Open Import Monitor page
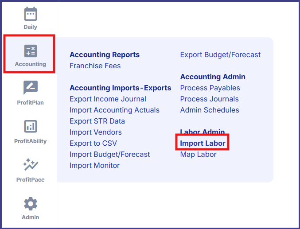 (x=94, y=166)
